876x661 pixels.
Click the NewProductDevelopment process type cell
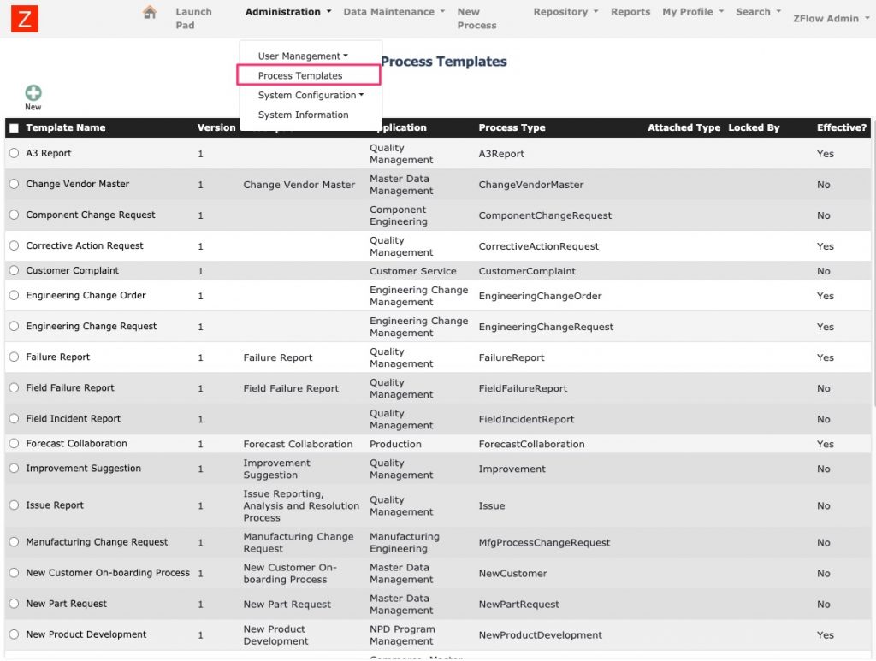tap(541, 634)
